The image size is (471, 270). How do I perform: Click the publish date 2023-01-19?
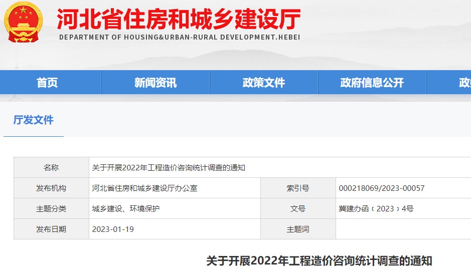click(x=113, y=229)
